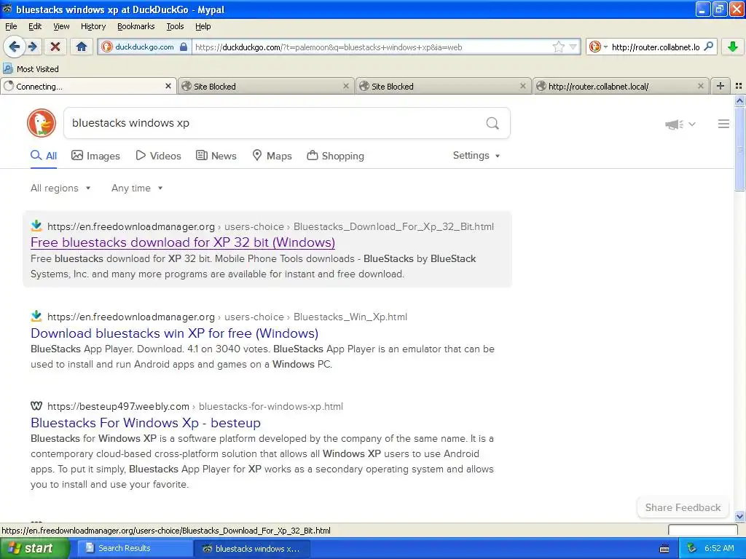The image size is (746, 559).
Task: Expand the Settings dropdown
Action: click(x=476, y=156)
